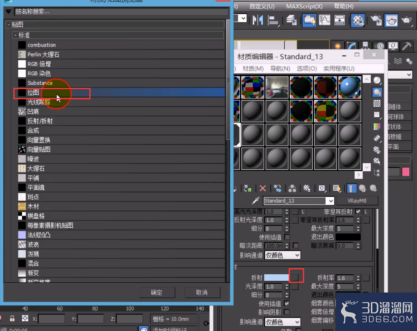Select the Mirror tool in main toolbar

(x=258, y=20)
